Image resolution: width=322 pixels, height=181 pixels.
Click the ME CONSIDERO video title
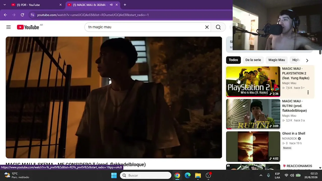[x=76, y=165]
